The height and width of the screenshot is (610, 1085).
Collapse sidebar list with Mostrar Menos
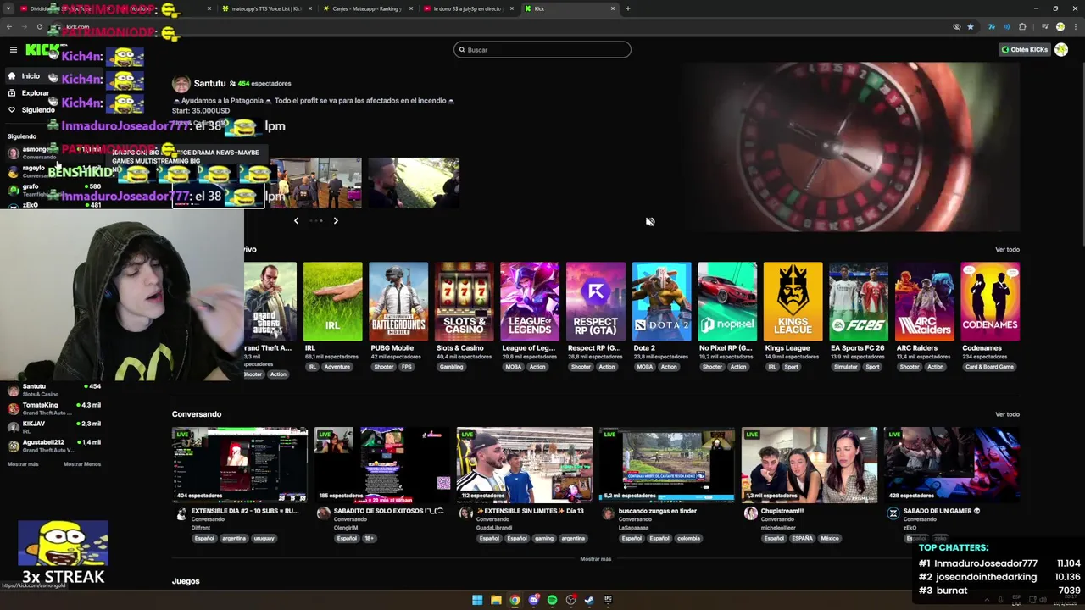point(82,464)
